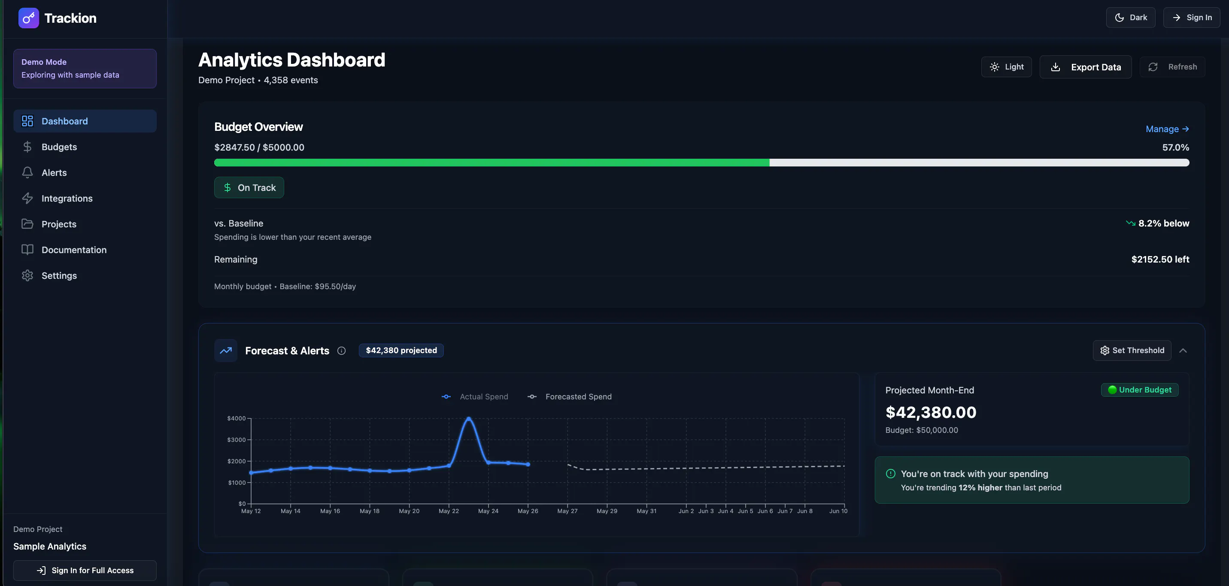This screenshot has width=1229, height=586.
Task: Click the Export Data button
Action: tap(1085, 67)
